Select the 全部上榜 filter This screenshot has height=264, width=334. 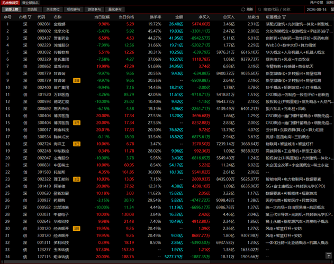12,10
